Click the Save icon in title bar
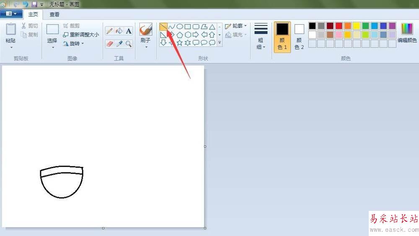This screenshot has height=236, width=419. pyautogui.click(x=34, y=4)
